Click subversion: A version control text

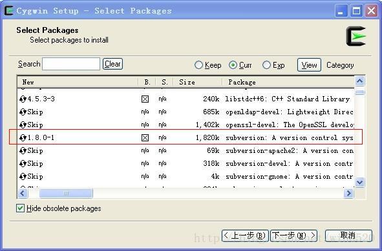(289, 137)
